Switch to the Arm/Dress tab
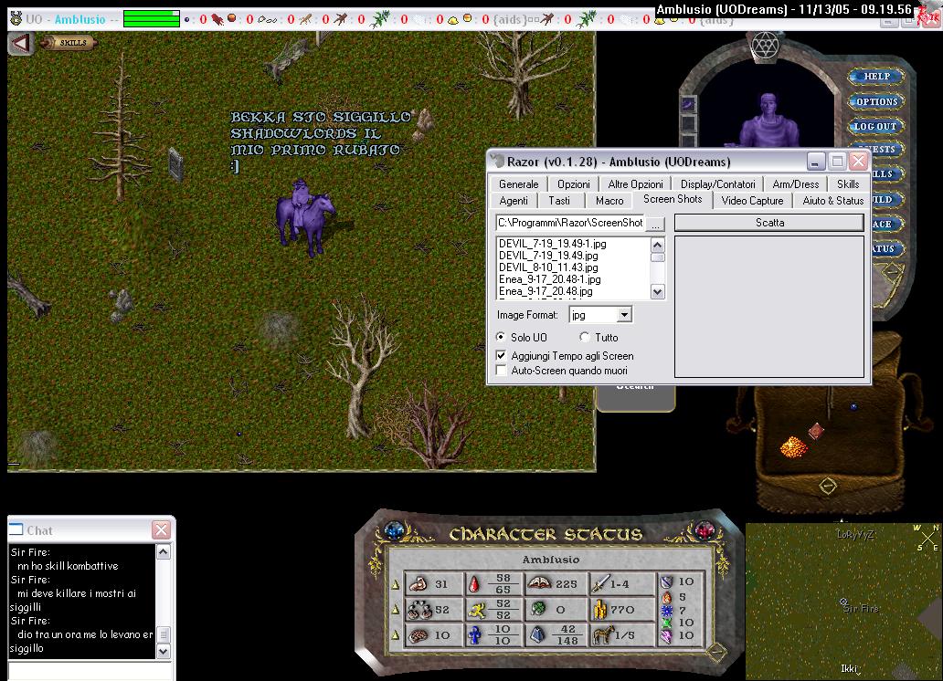Viewport: 943px width, 681px height. [x=795, y=183]
